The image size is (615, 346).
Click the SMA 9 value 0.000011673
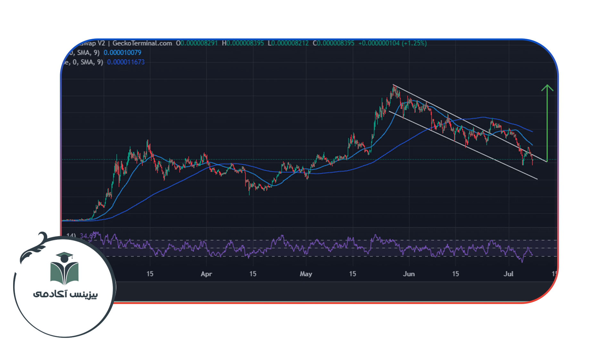[126, 62]
